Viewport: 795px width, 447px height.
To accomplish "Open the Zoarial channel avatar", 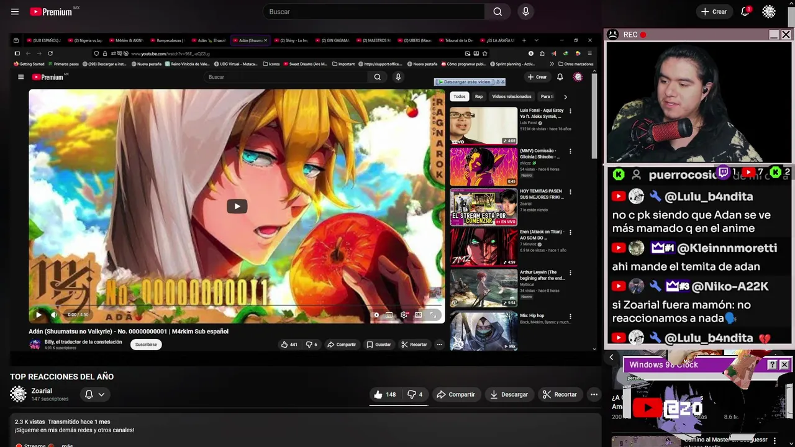I will 19,394.
